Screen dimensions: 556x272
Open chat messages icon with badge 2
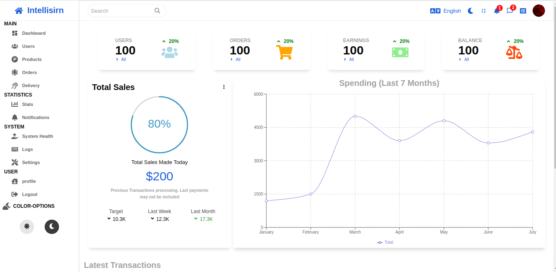point(510,11)
